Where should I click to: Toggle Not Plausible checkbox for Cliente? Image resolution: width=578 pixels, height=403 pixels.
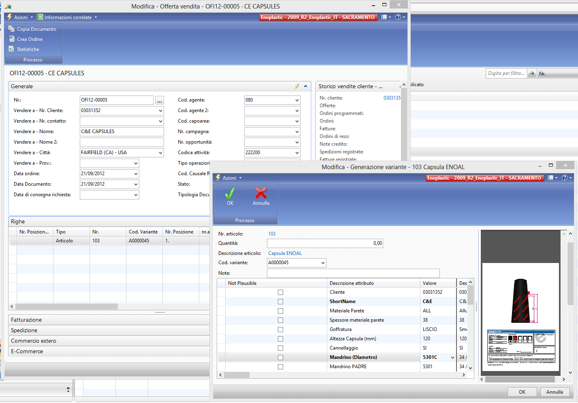pos(280,292)
